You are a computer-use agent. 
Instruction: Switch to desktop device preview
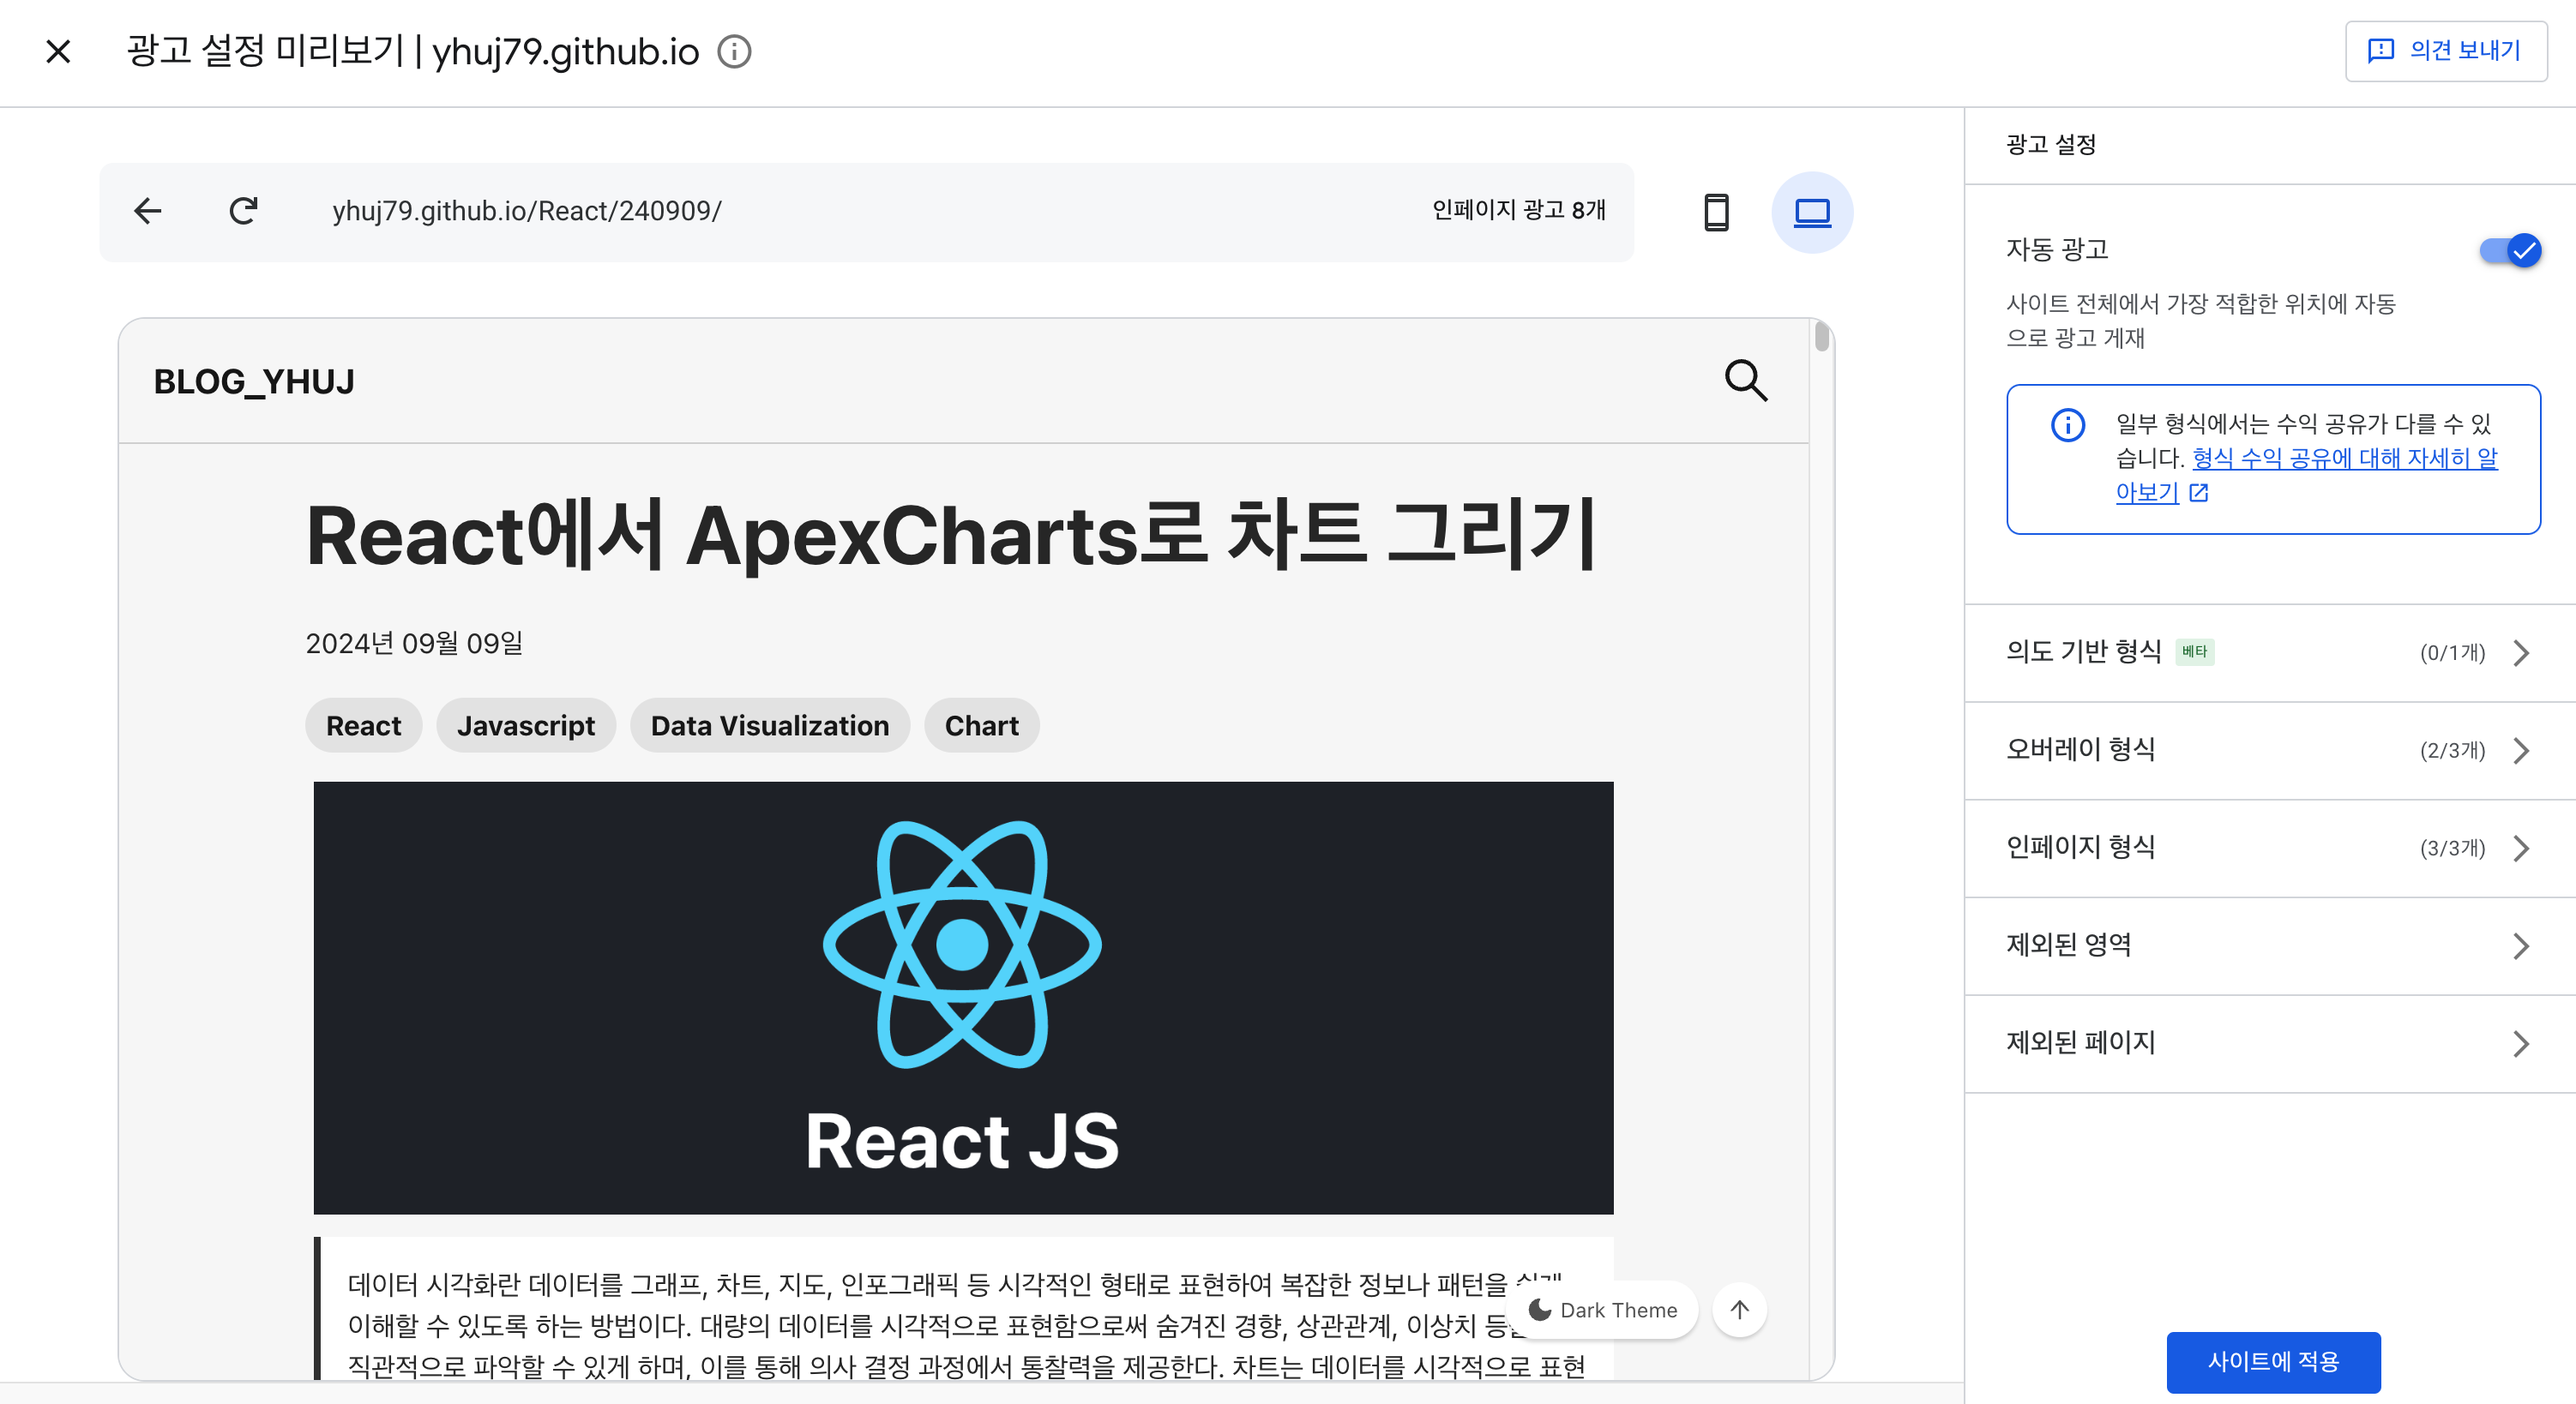coord(1812,212)
